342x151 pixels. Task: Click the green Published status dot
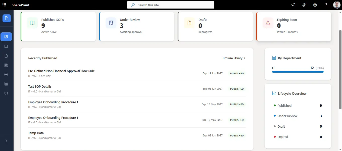(275, 105)
